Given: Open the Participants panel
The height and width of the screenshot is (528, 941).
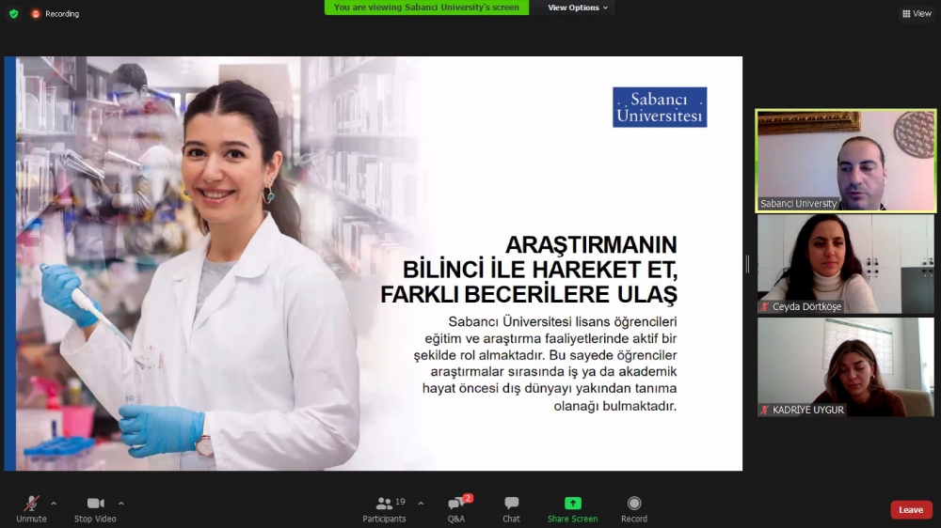Looking at the screenshot, I should [x=385, y=509].
